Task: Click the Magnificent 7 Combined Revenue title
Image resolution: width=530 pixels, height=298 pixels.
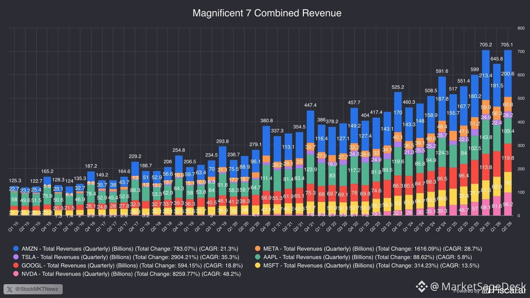Action: [267, 13]
